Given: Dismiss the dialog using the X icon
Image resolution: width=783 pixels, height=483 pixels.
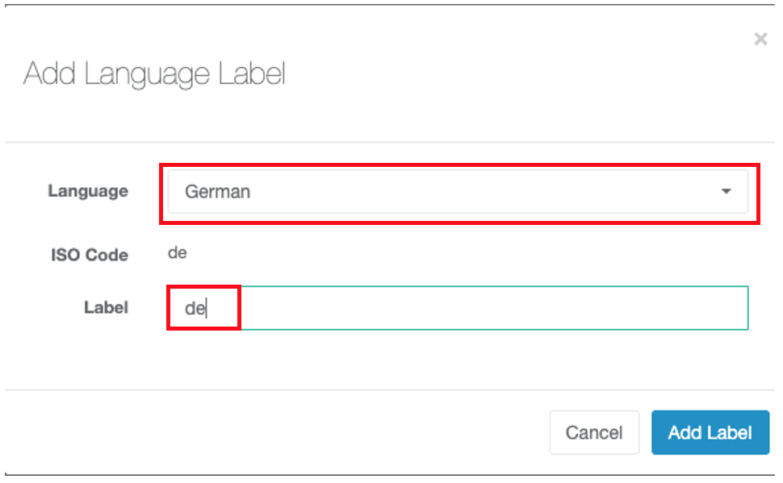Looking at the screenshot, I should click(x=760, y=39).
